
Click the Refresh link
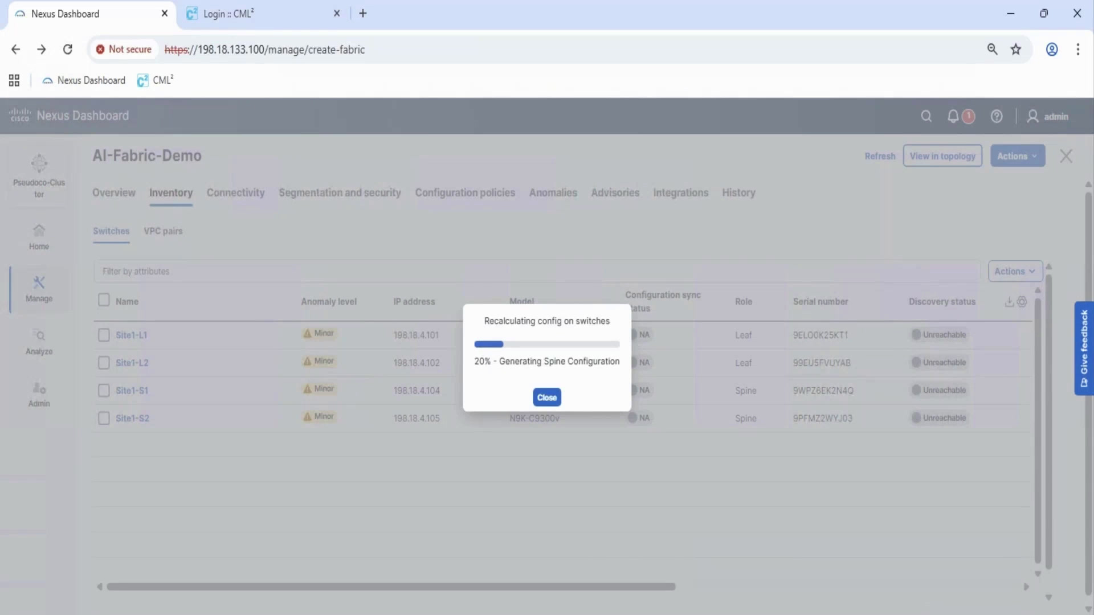click(880, 156)
